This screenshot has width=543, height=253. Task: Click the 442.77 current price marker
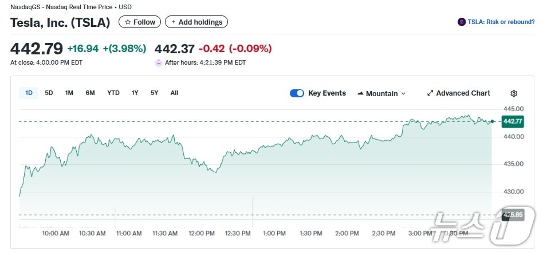pyautogui.click(x=512, y=121)
